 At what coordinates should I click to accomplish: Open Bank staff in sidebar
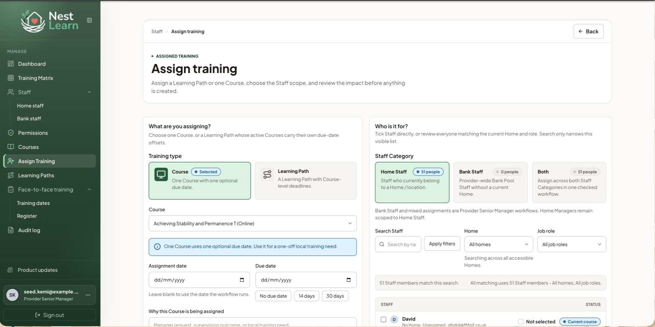click(x=29, y=119)
